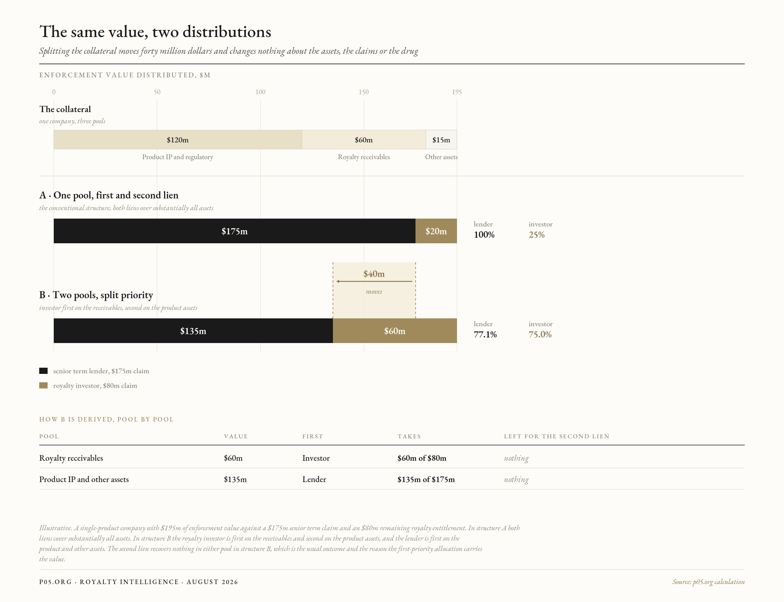784x602 pixels.
Task: Click the "Product IP and regulatory" bar label
Action: 178,157
